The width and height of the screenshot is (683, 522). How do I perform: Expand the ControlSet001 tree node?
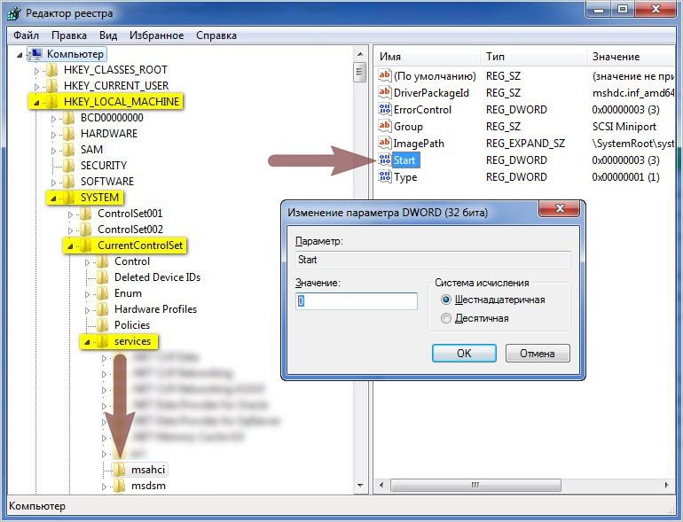70,214
